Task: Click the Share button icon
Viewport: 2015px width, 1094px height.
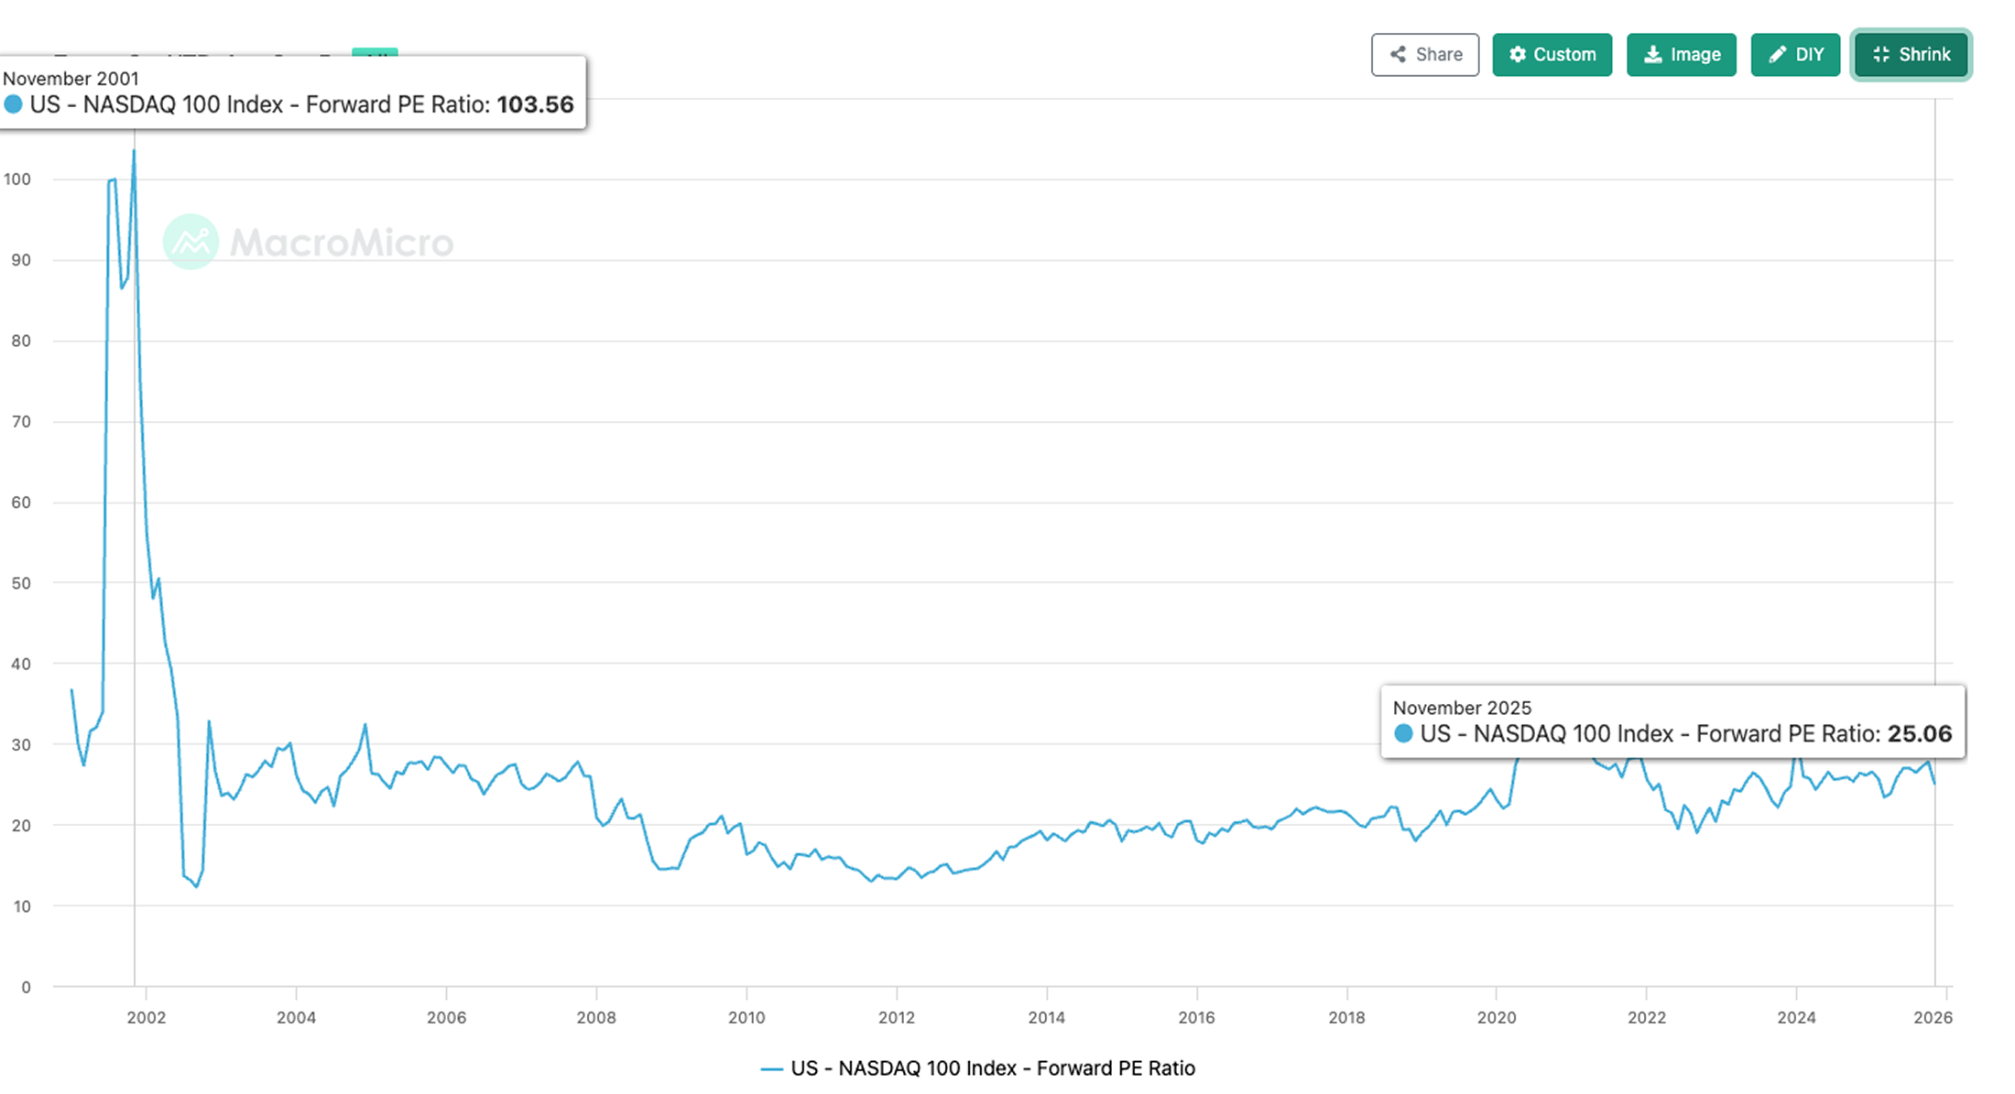Action: 1398,55
